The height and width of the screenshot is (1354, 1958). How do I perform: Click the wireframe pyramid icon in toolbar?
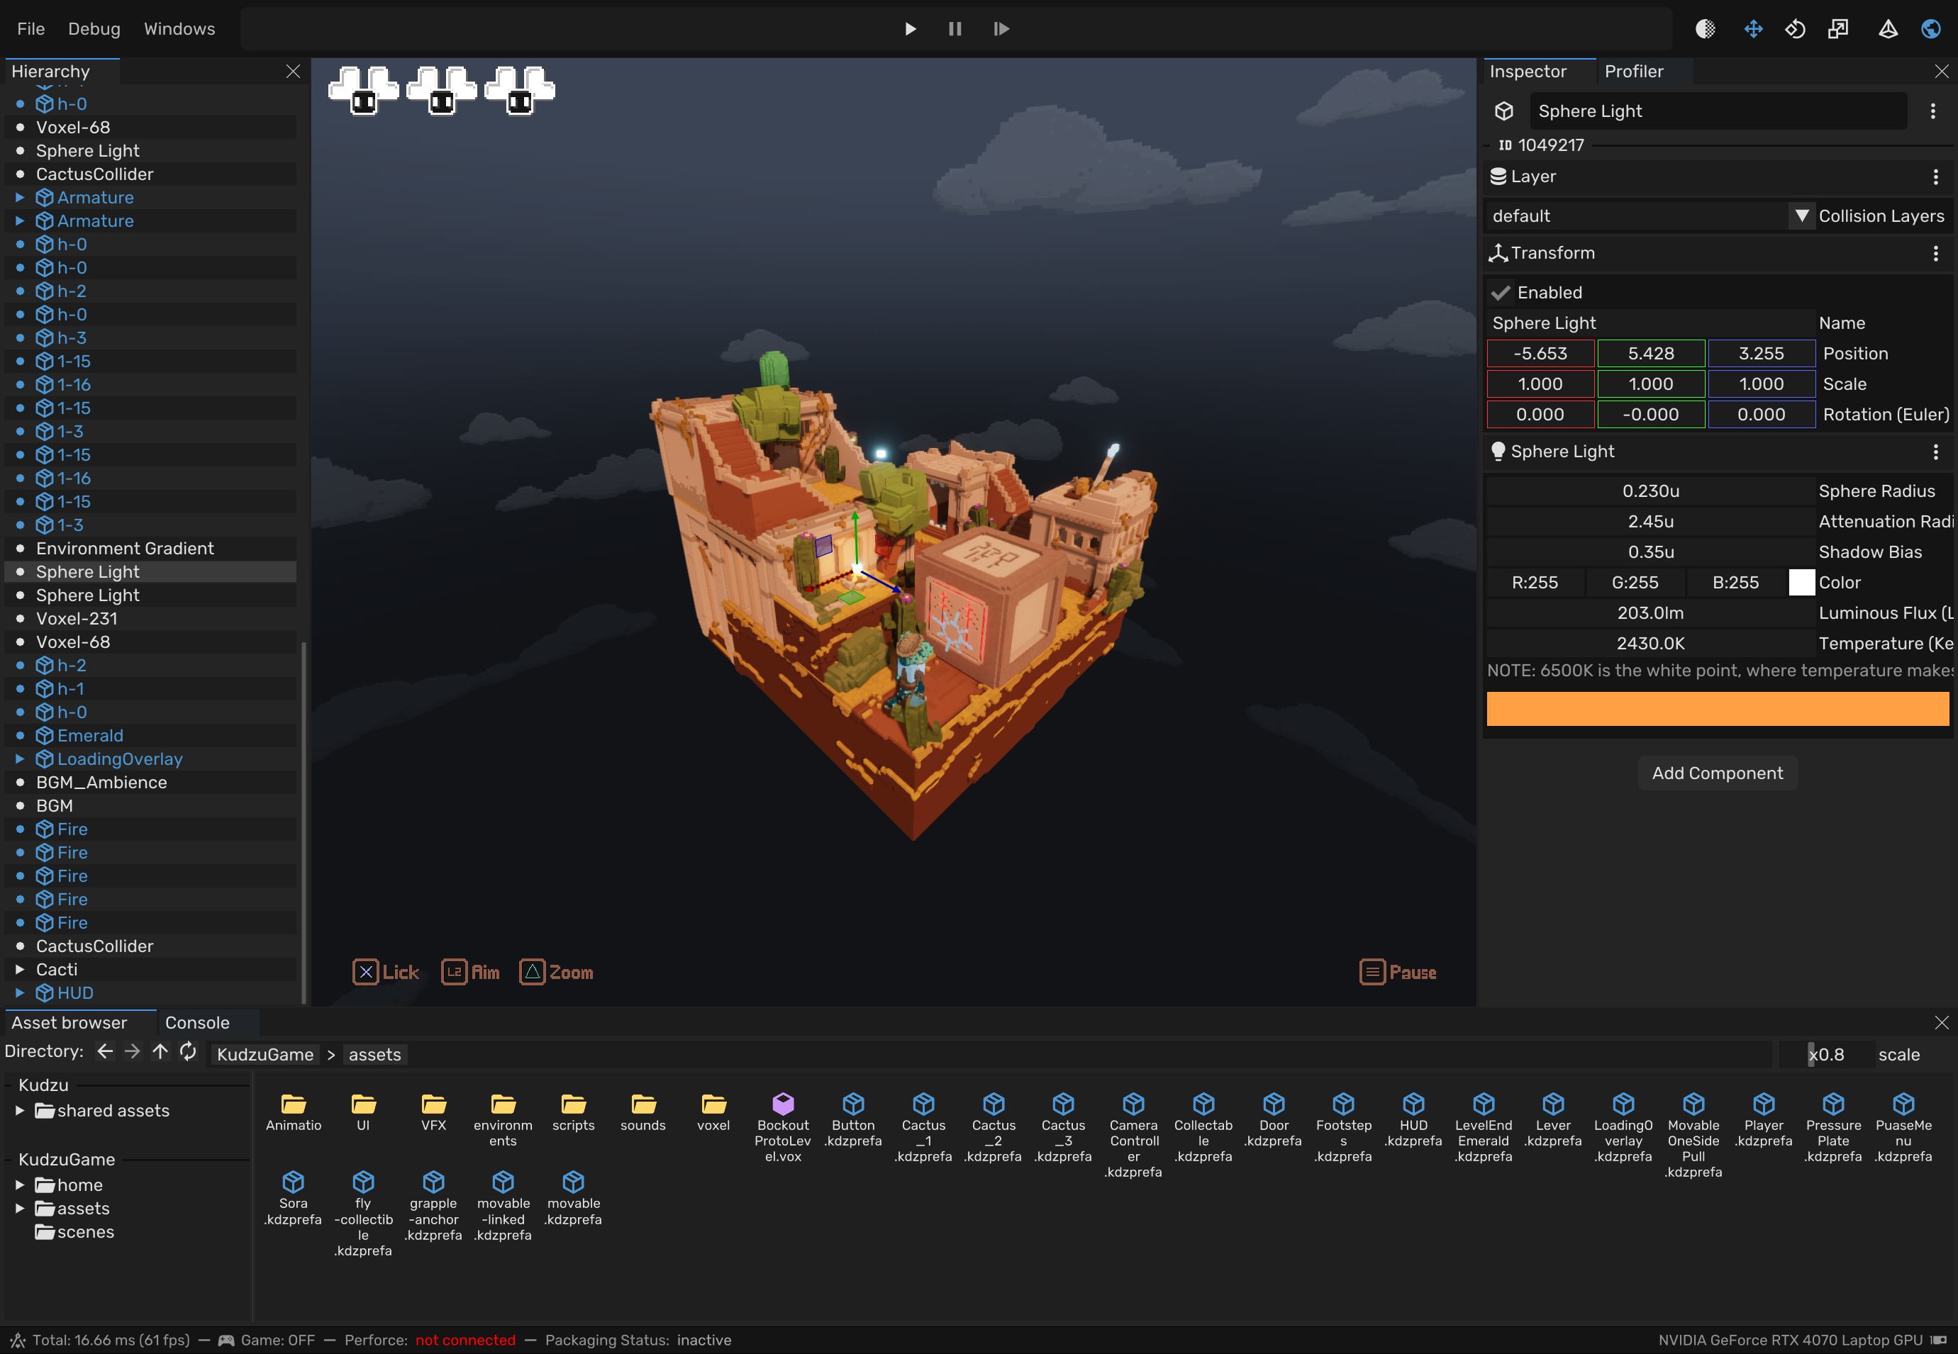(1888, 29)
